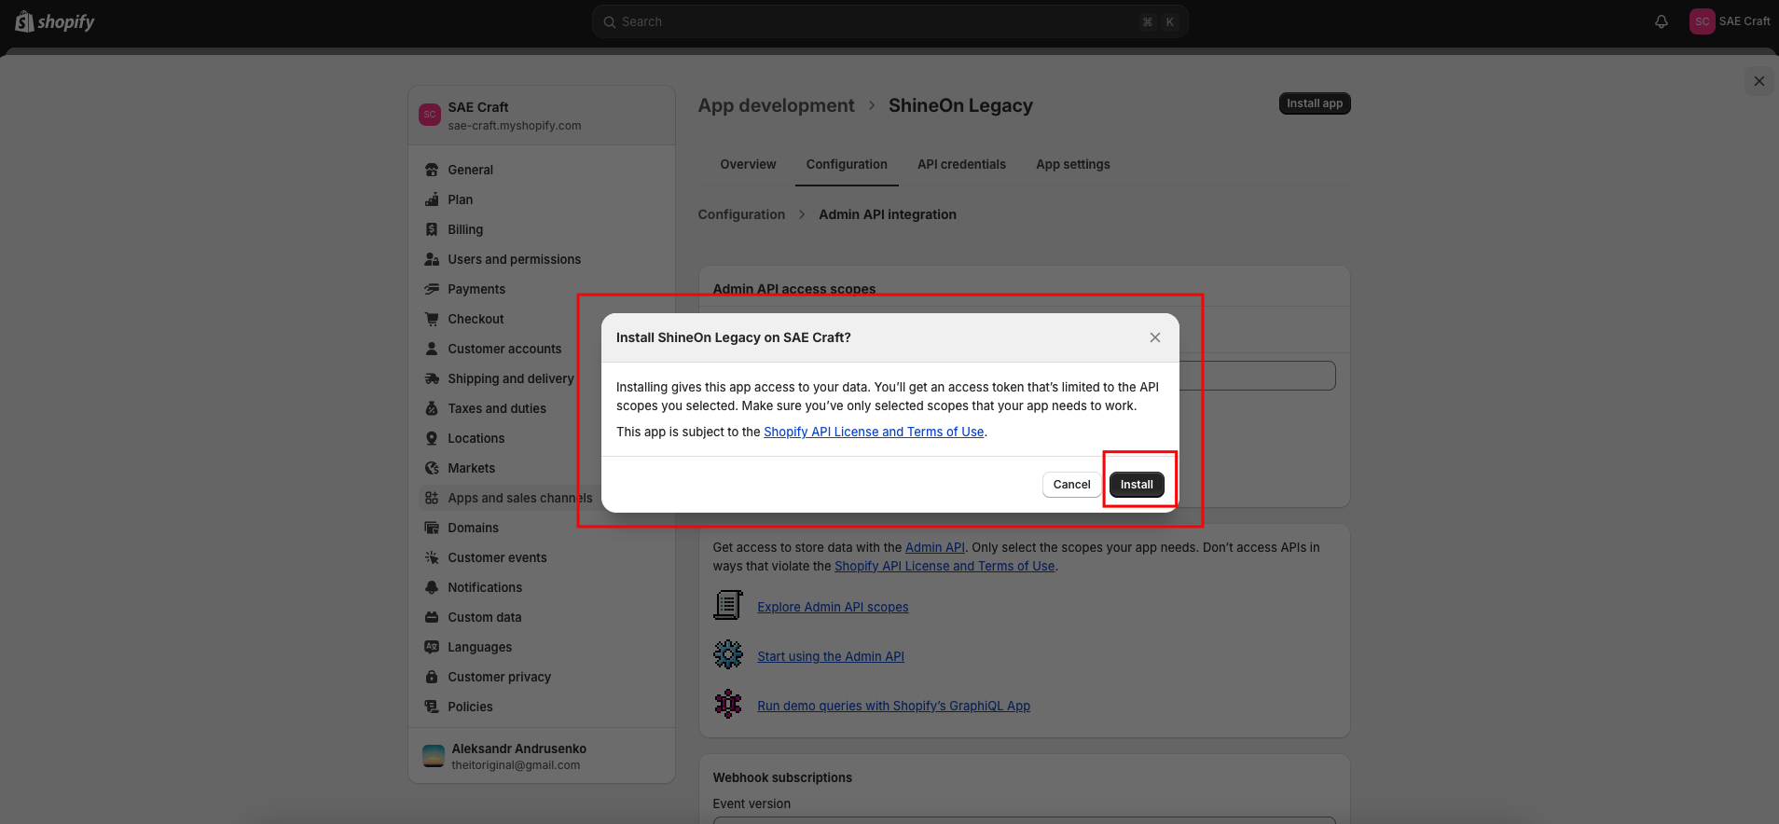The width and height of the screenshot is (1779, 824).
Task: Click the Notifications bell icon in sidebar
Action: point(432,587)
